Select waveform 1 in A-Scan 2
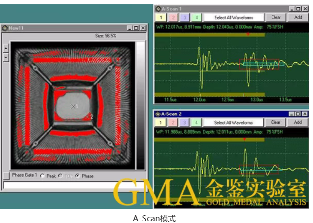 [161, 122]
